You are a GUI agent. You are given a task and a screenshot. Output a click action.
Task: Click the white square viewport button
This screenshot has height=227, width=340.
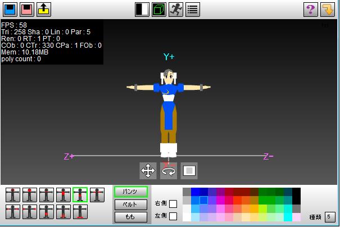pos(189,171)
